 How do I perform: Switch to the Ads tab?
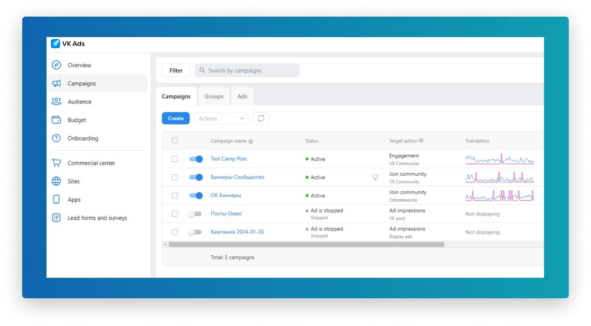click(242, 97)
